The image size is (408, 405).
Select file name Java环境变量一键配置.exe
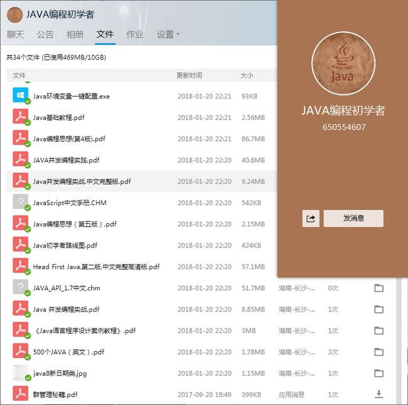tap(72, 96)
